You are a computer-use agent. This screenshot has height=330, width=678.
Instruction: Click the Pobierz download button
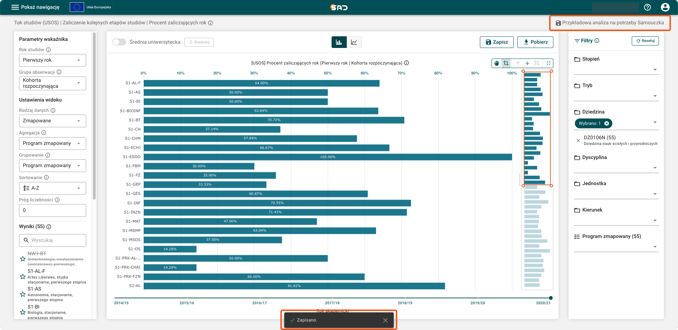pos(535,42)
